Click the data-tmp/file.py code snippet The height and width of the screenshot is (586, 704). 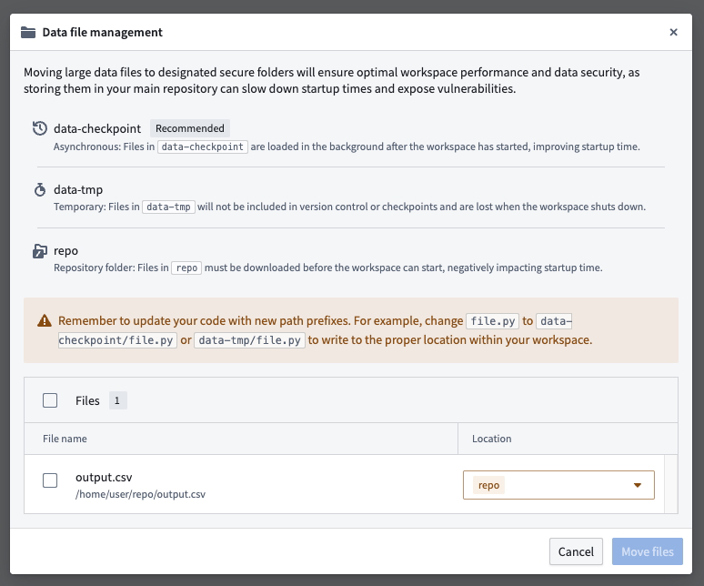(x=249, y=340)
